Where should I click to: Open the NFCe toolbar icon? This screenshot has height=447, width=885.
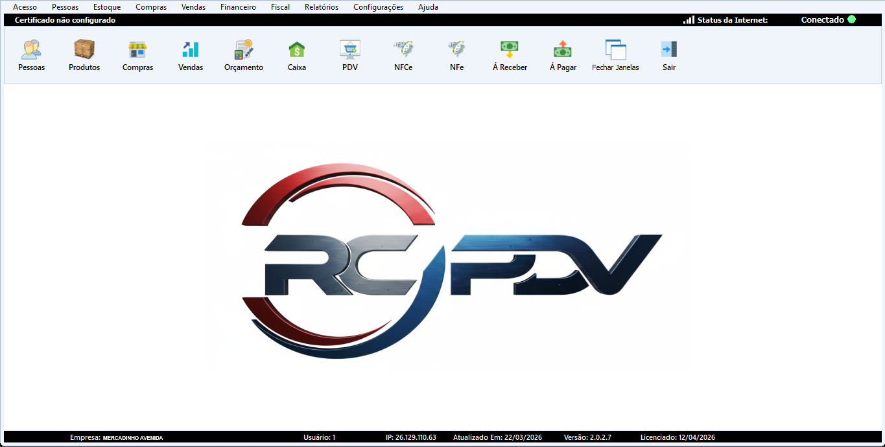403,50
